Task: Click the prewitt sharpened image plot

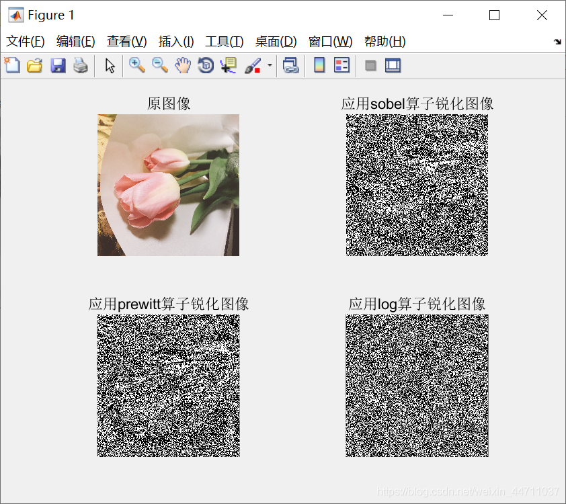Action: coord(168,386)
